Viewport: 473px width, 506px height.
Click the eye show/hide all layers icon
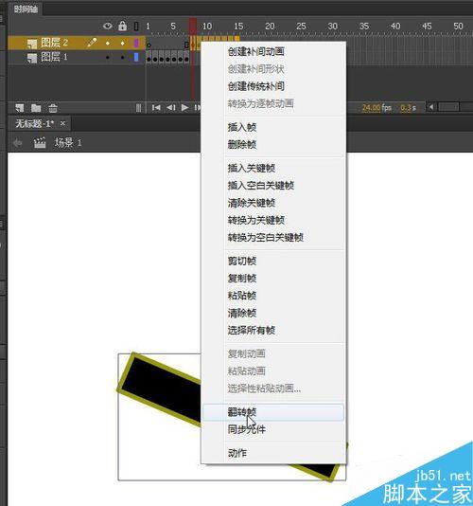[x=108, y=26]
